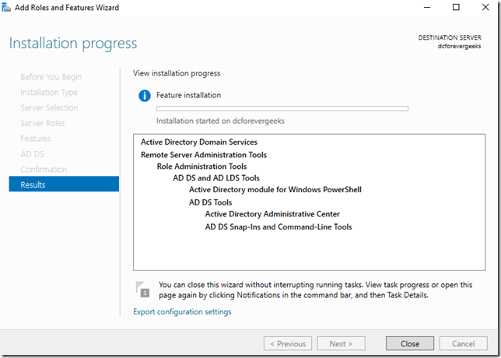Open the Server Roles step
This screenshot has height=358, width=501.
click(x=43, y=123)
